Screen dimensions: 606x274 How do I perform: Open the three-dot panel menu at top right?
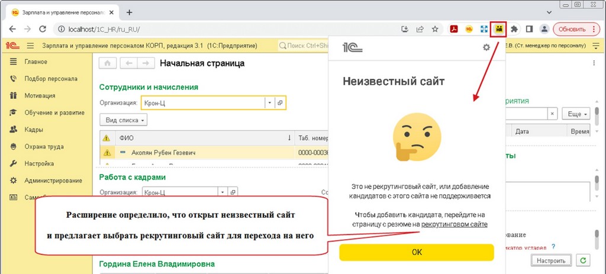pyautogui.click(x=595, y=63)
